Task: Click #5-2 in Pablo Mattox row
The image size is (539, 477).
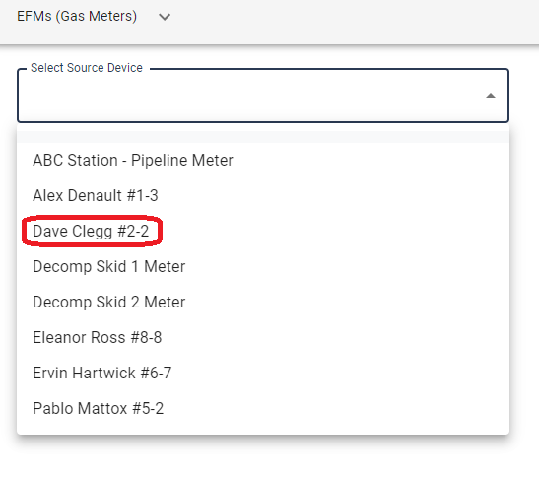Action: [148, 408]
